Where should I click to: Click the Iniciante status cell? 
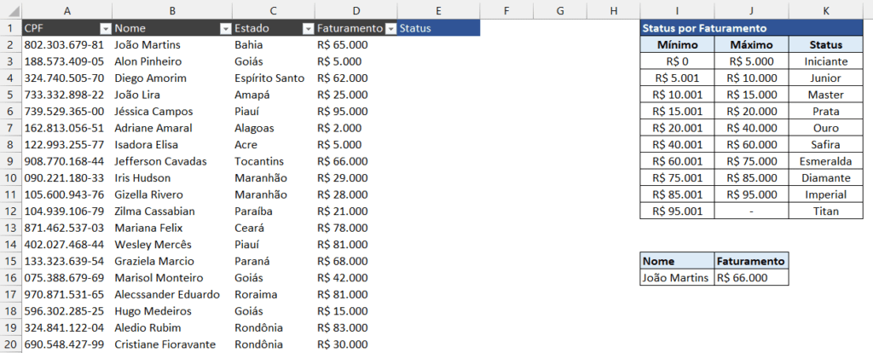point(825,61)
